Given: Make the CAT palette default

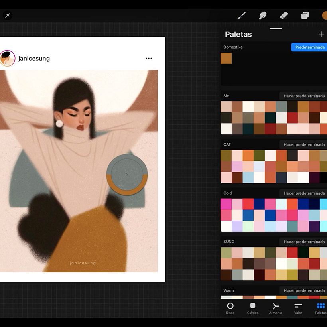Looking at the screenshot, I should click(x=303, y=144).
